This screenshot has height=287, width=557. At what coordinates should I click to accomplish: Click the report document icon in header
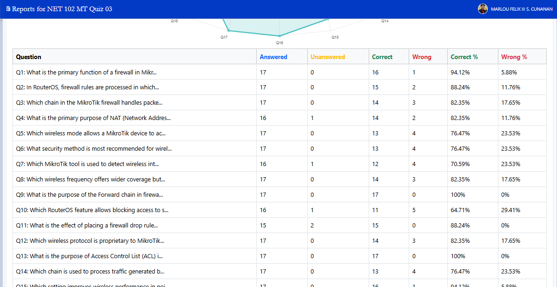pyautogui.click(x=8, y=9)
